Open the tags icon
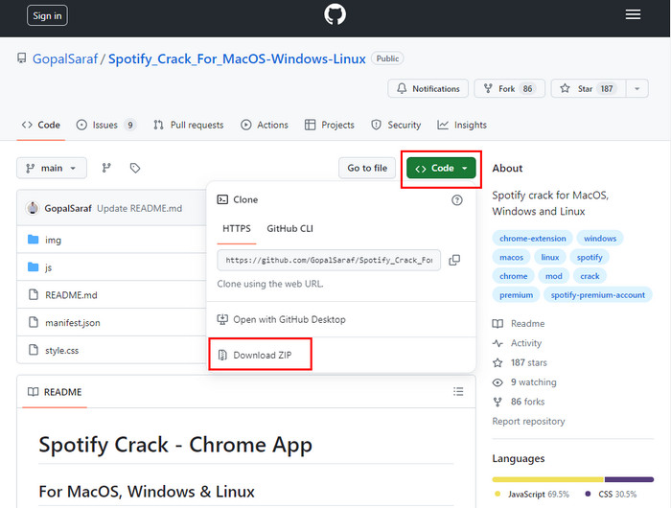The image size is (671, 508). (x=135, y=168)
